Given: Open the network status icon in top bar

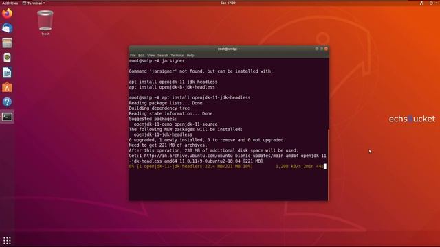Looking at the screenshot, I should click(x=421, y=3).
